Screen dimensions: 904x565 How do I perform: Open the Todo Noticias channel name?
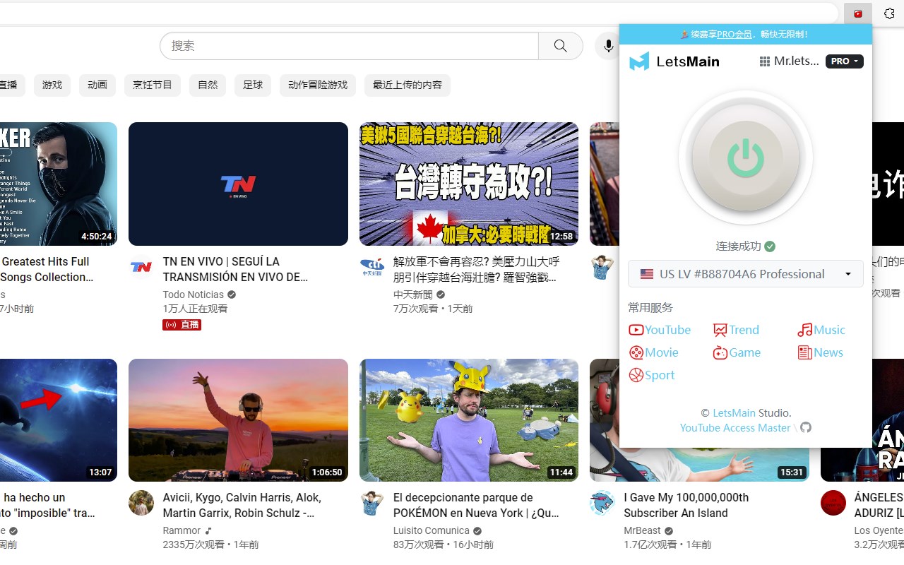click(x=194, y=295)
